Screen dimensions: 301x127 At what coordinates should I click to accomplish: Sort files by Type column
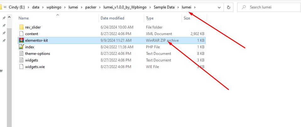pos(150,18)
